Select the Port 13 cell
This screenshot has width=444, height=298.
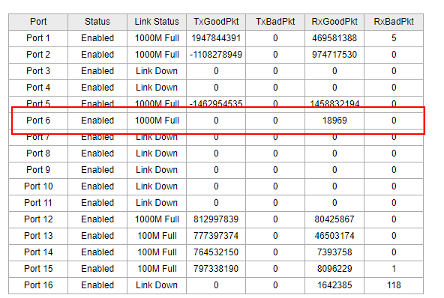(38, 236)
